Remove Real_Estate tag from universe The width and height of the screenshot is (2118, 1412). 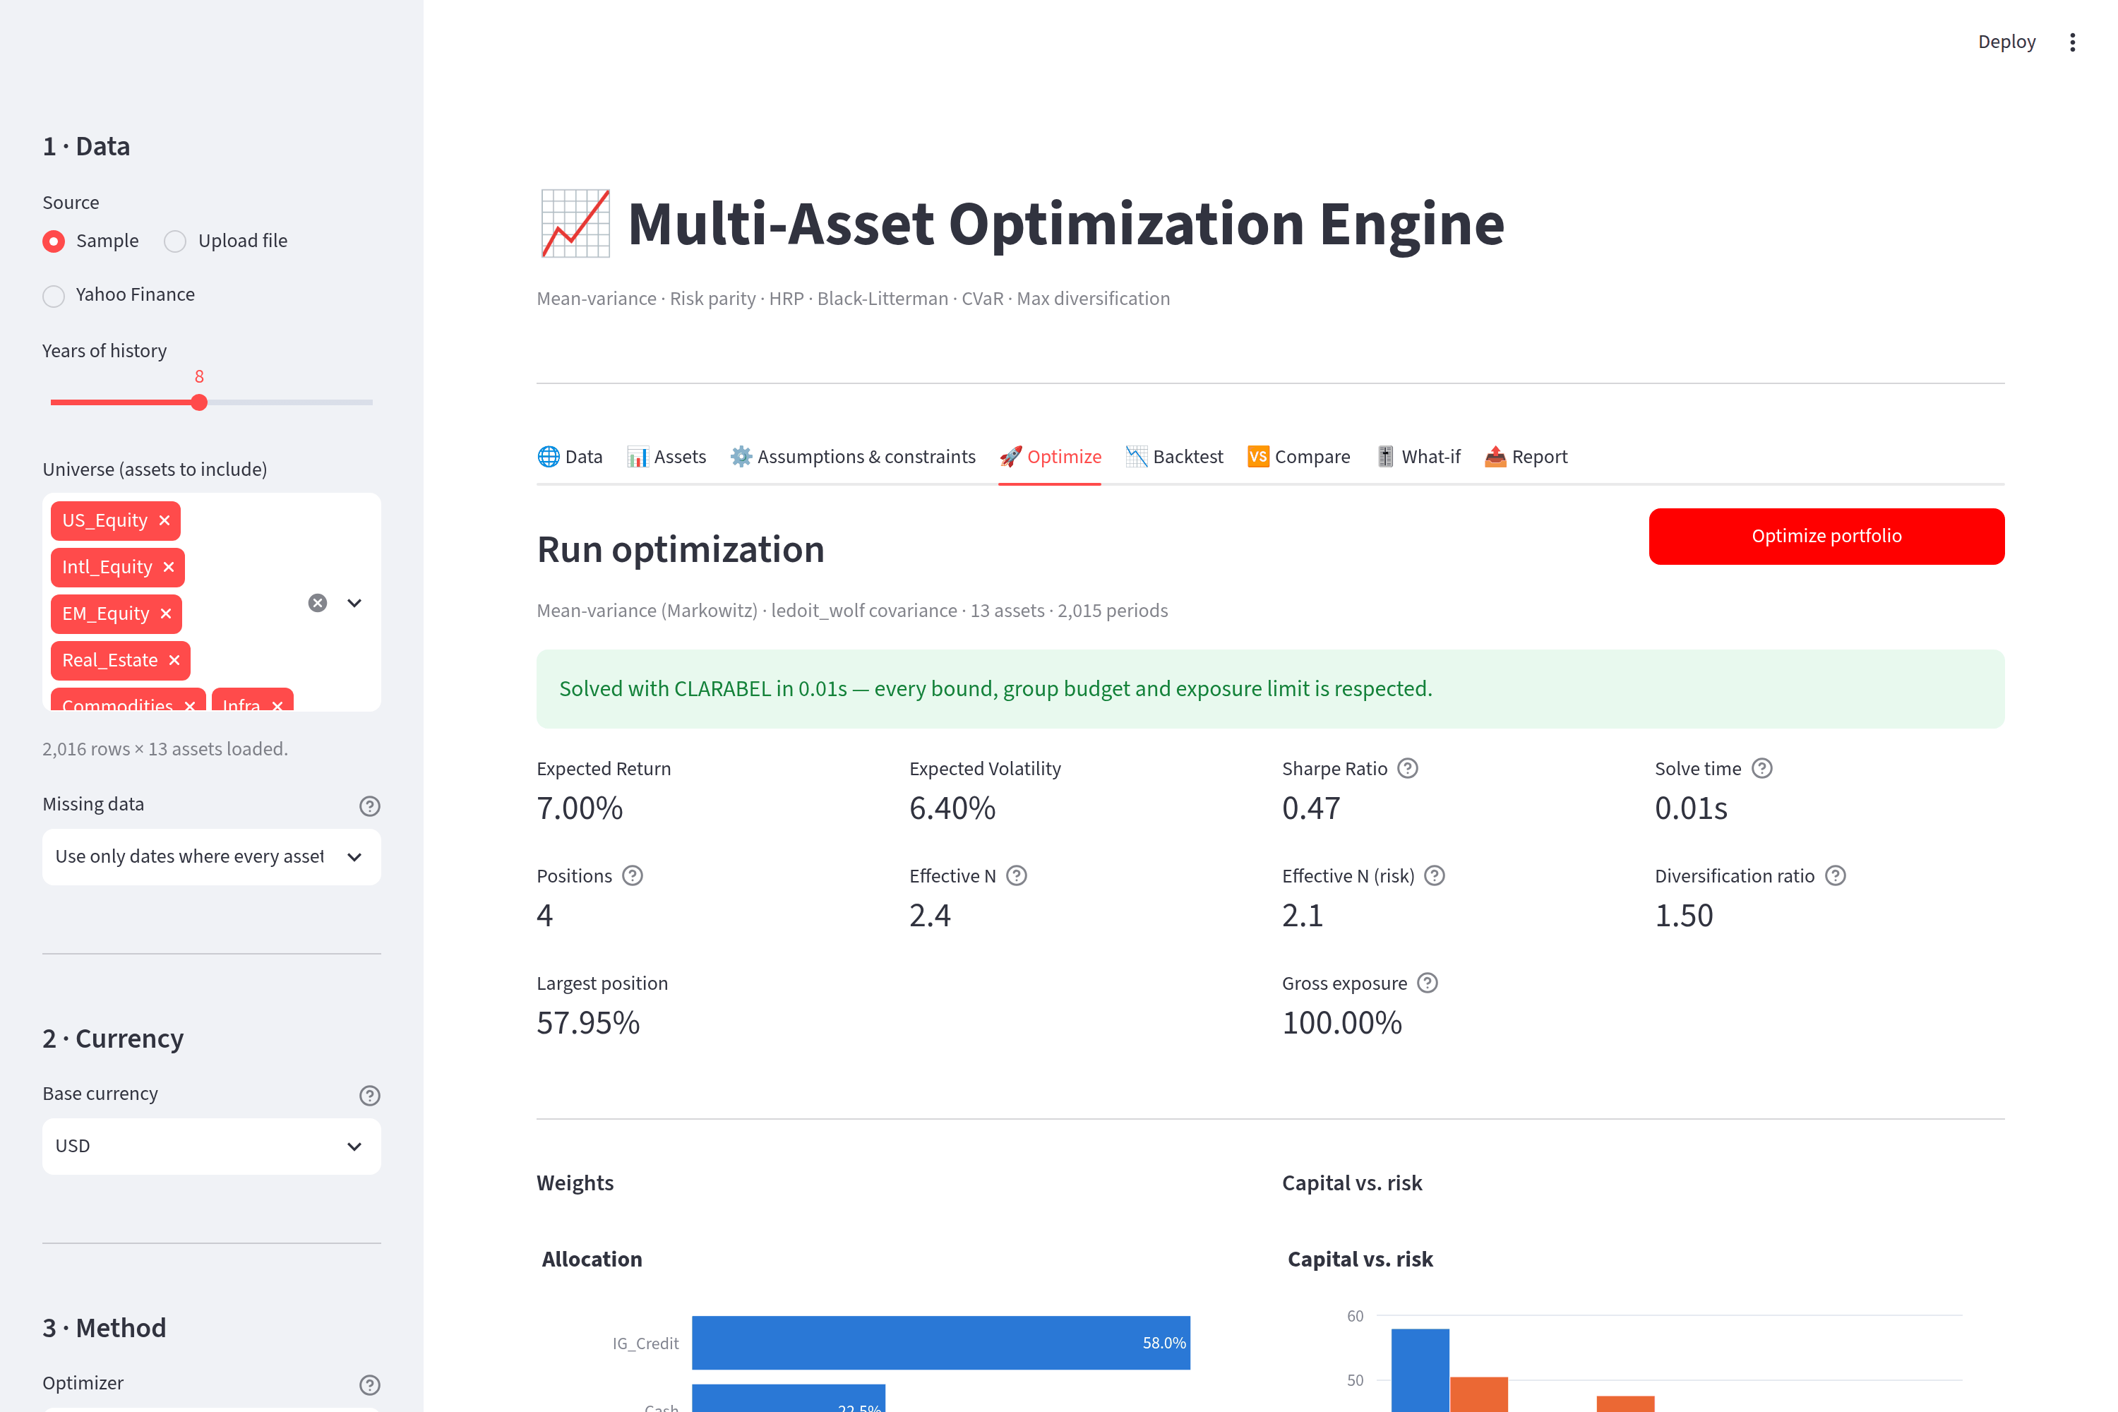(x=174, y=660)
